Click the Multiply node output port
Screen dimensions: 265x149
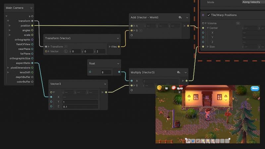point(186,81)
